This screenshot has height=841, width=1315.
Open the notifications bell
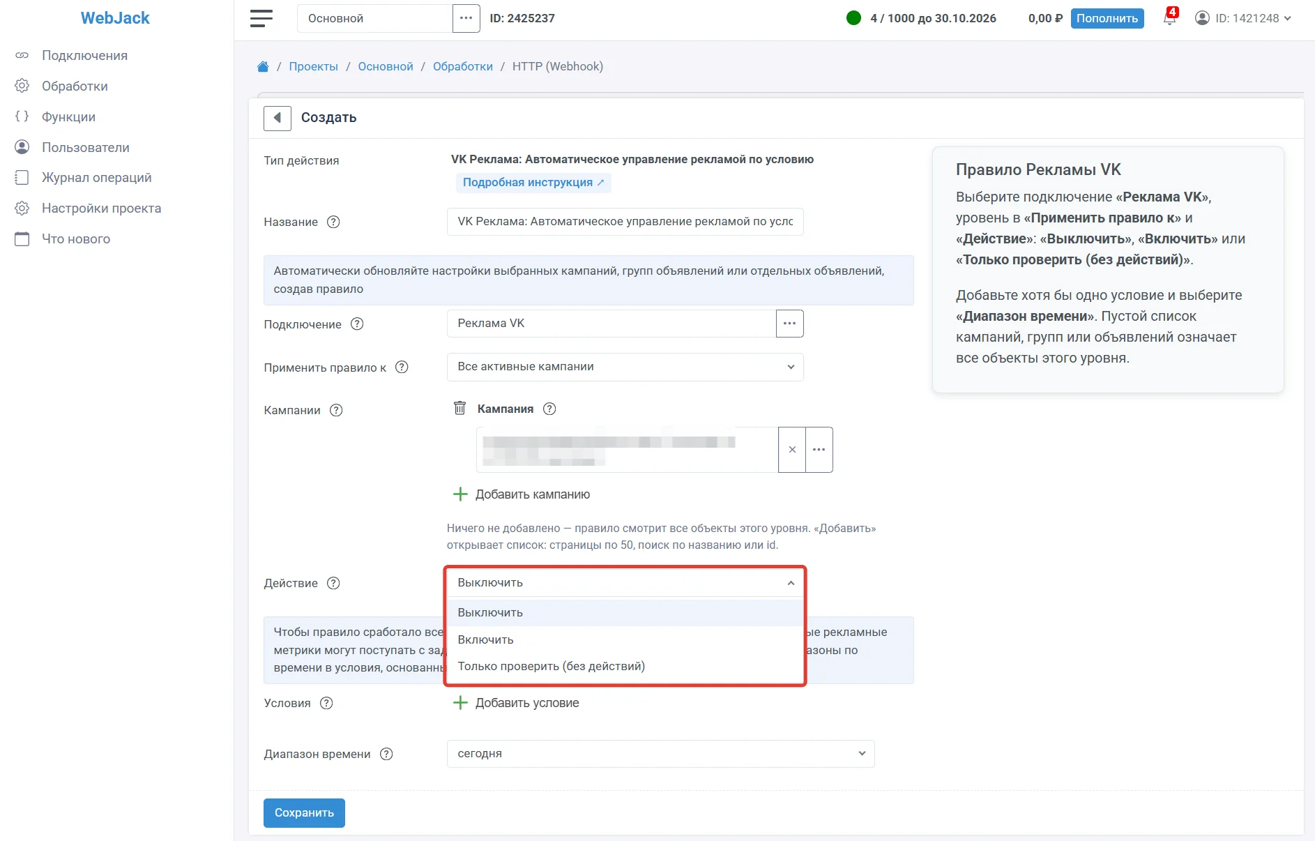(1170, 17)
